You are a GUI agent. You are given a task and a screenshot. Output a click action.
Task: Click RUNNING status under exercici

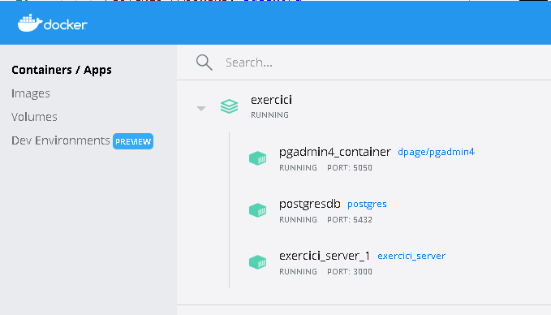[269, 115]
